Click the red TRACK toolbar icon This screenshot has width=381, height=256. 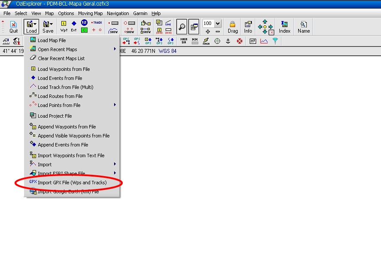click(x=97, y=23)
